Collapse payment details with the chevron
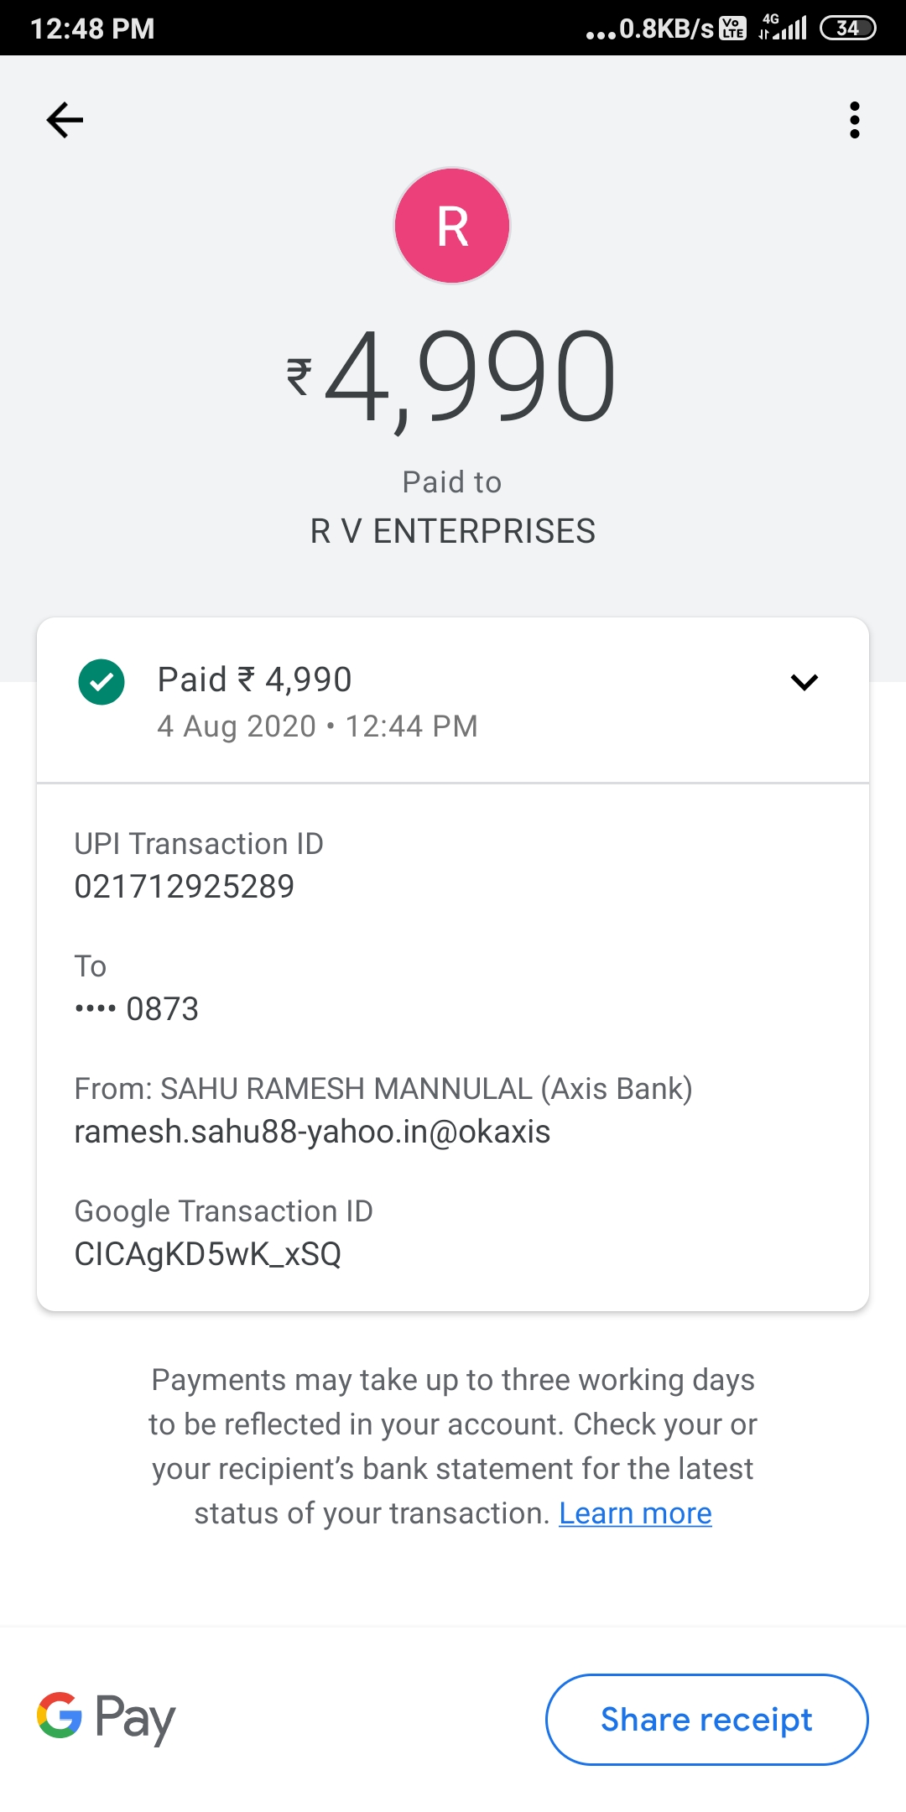906x1812 pixels. tap(804, 682)
